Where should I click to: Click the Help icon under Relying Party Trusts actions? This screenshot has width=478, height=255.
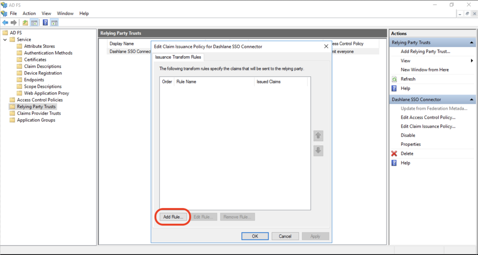(x=394, y=88)
